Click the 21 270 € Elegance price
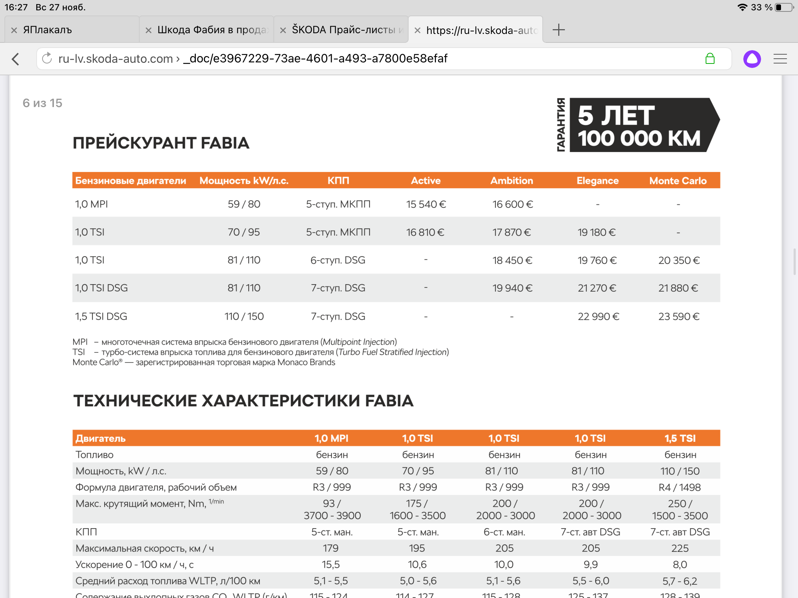This screenshot has width=798, height=598. (597, 288)
